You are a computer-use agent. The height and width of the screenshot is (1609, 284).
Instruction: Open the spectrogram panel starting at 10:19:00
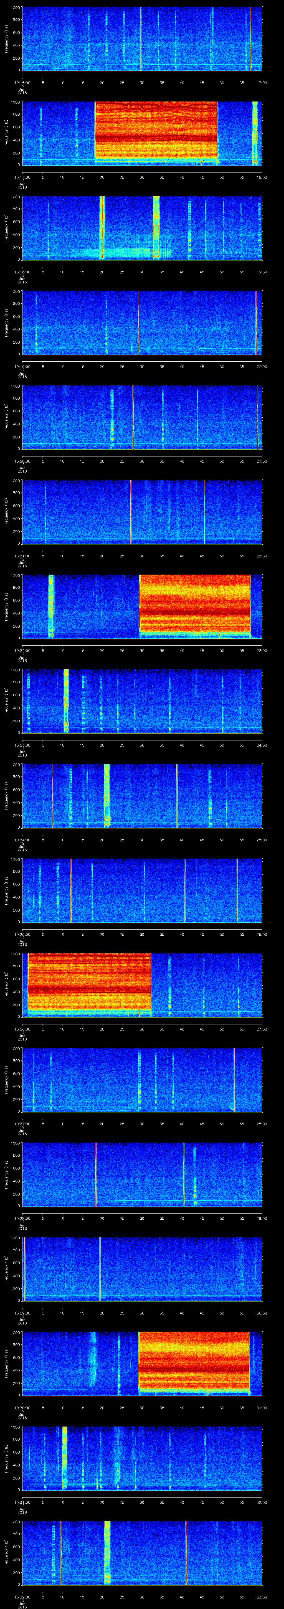pos(142,322)
